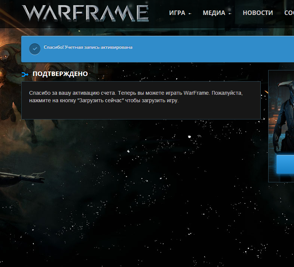The height and width of the screenshot is (267, 294).
Task: Expand the ИГРА dropdown arrow
Action: coord(190,13)
